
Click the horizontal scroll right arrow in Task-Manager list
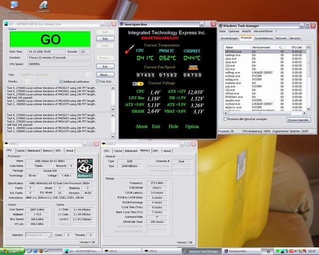(304, 113)
